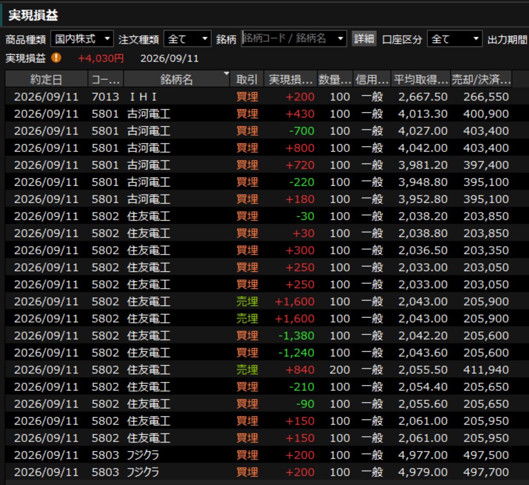Viewport: 529px width, 485px height.
Task: Click the 売埋 label in the +840 row
Action: 247,370
